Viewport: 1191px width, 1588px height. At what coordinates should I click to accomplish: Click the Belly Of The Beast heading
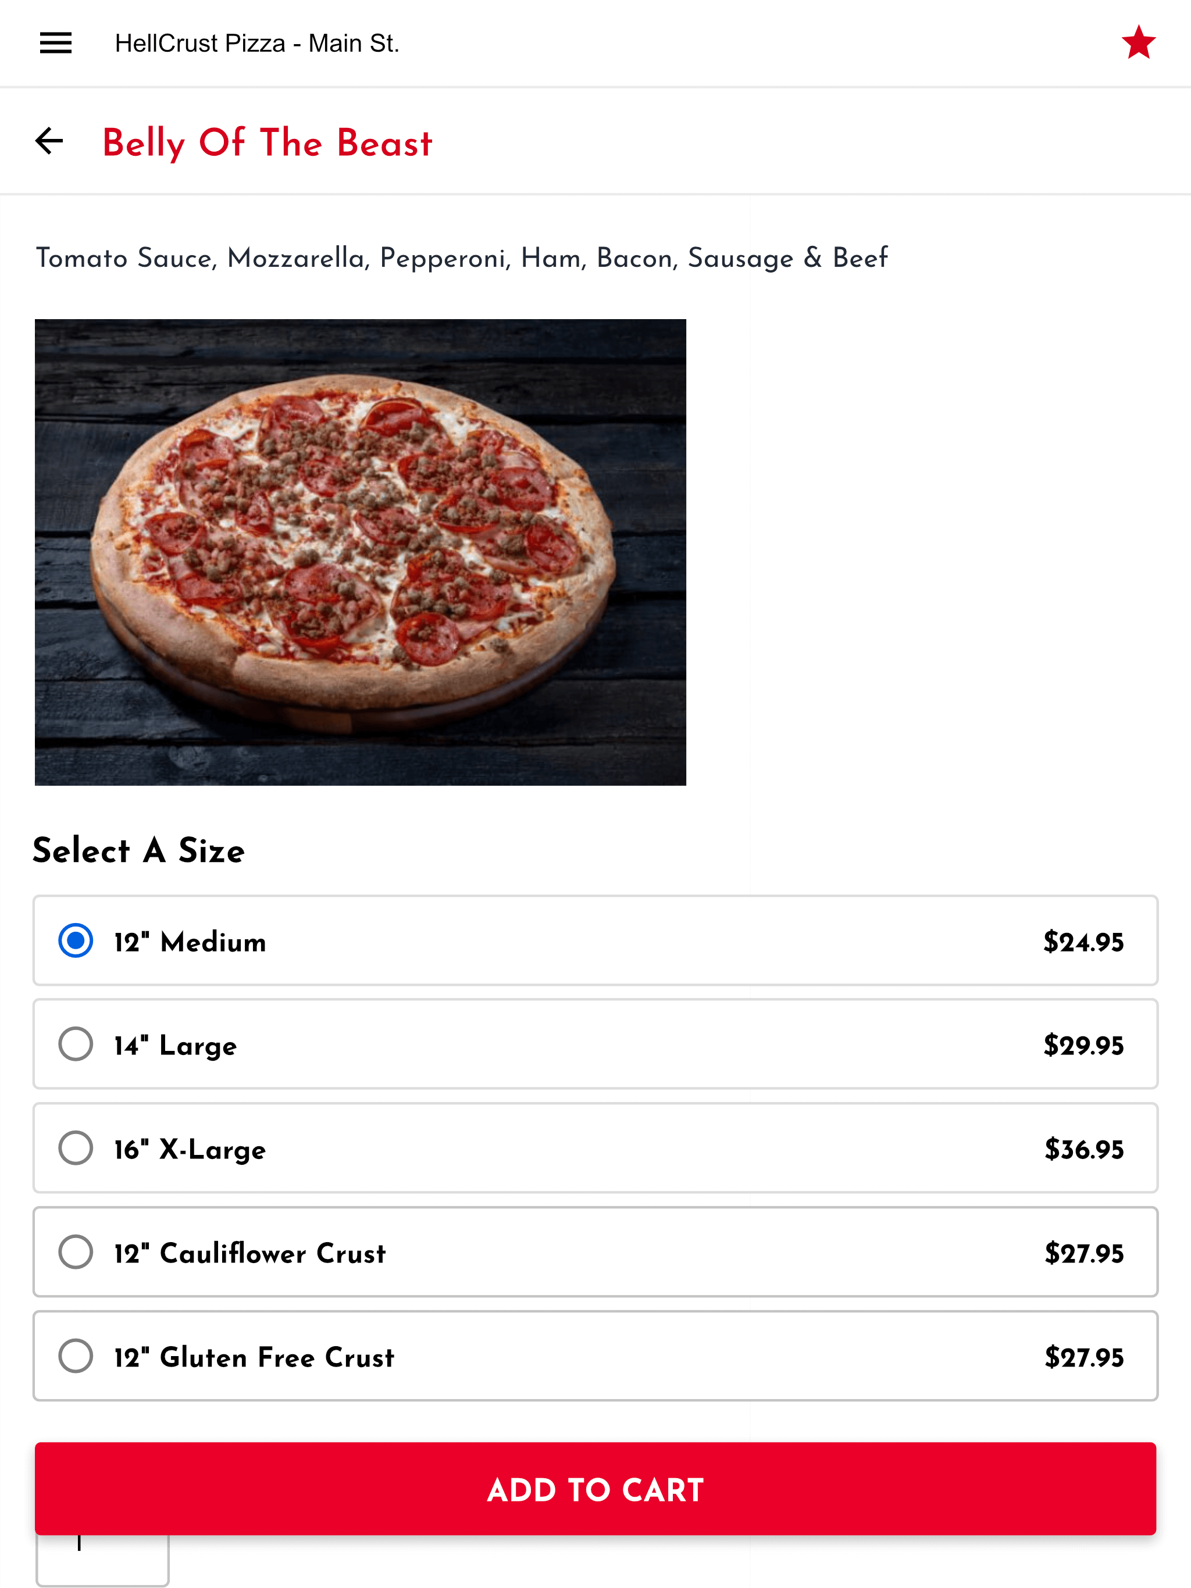click(268, 143)
